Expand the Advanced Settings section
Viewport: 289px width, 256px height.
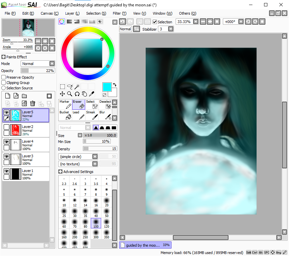60,172
